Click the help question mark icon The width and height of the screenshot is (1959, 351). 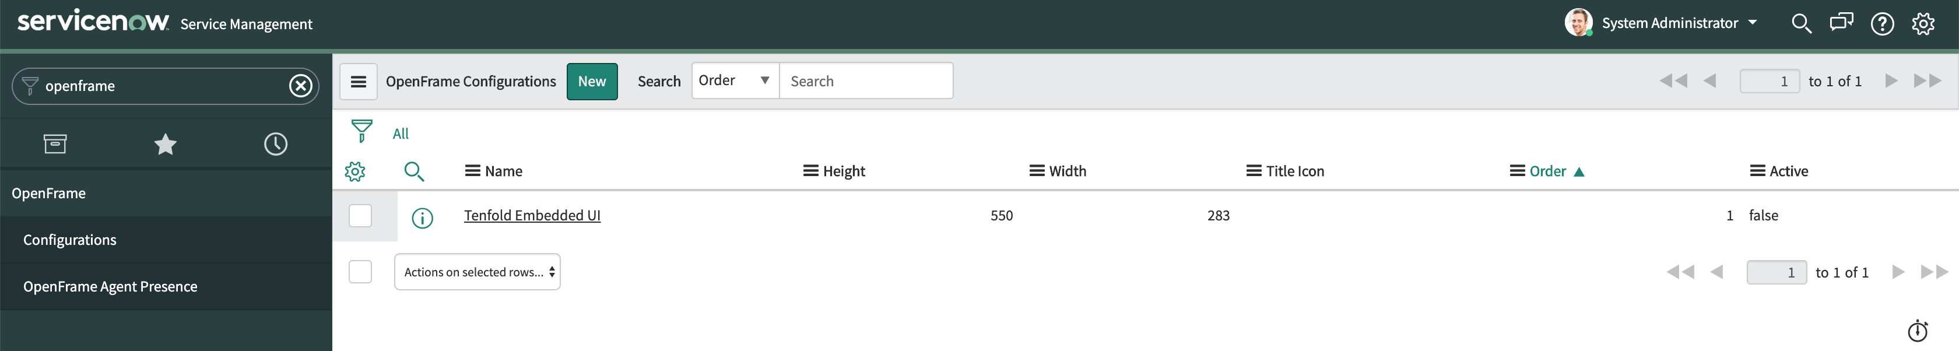point(1882,23)
